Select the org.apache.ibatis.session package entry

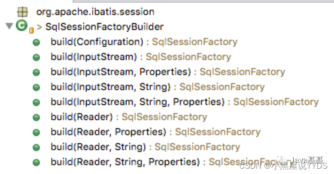[95, 11]
